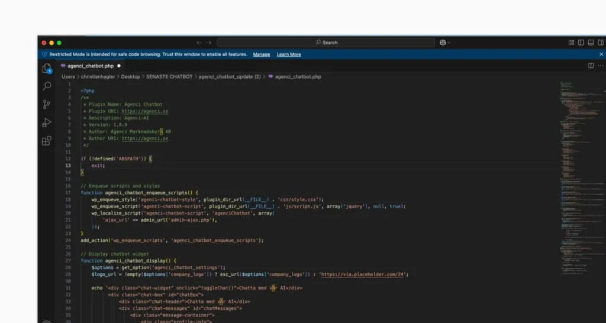Click the $options = get_option line
Viewport: 606px width, 323px height.
159,268
